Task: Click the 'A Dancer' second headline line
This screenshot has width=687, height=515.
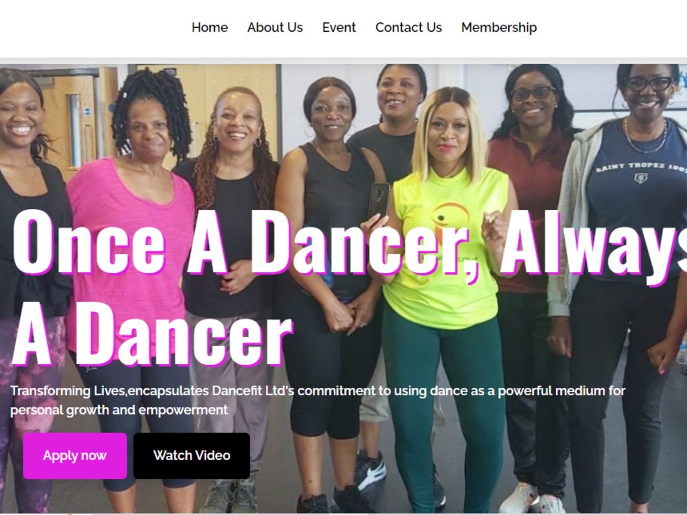Action: (x=153, y=335)
